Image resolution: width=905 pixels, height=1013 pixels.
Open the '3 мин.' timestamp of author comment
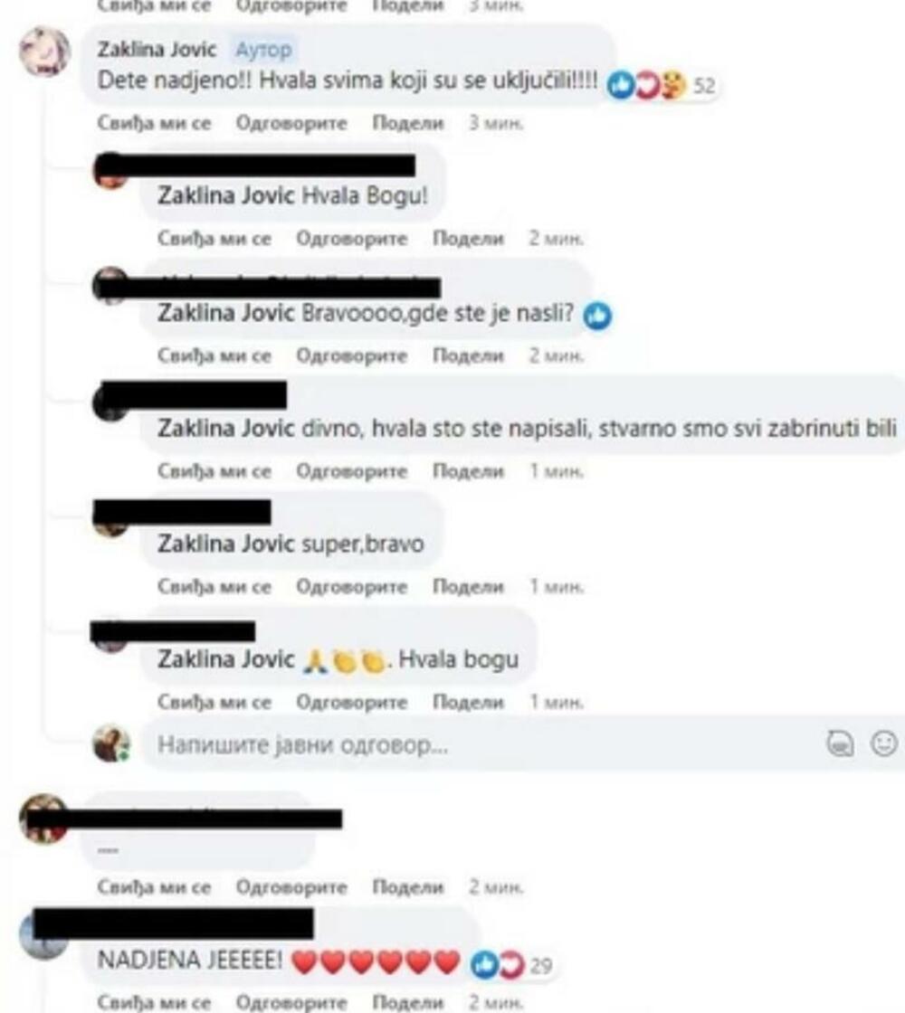[x=496, y=123]
